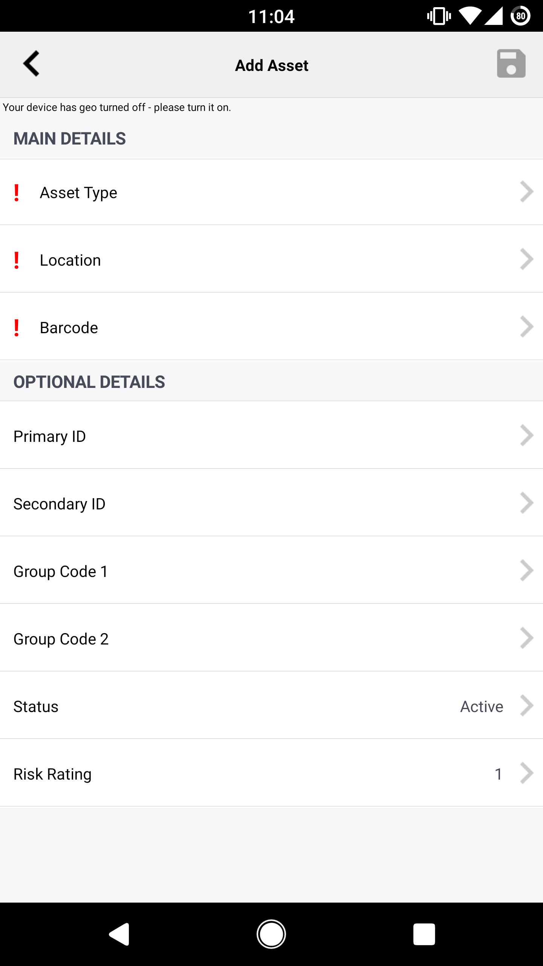Open the Secondary ID field

click(271, 503)
